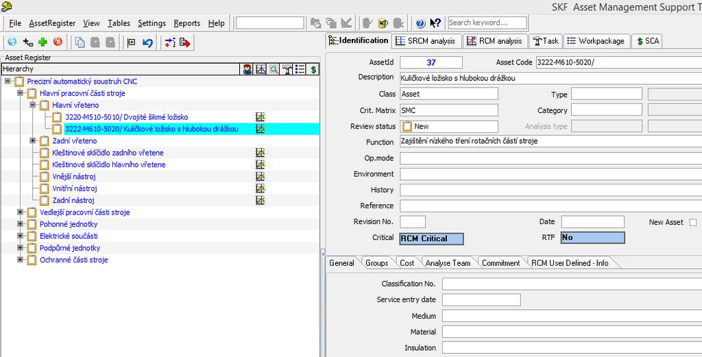Screen dimensions: 702x357
Task: Click the add sub-item plus icon
Action: coord(27,42)
